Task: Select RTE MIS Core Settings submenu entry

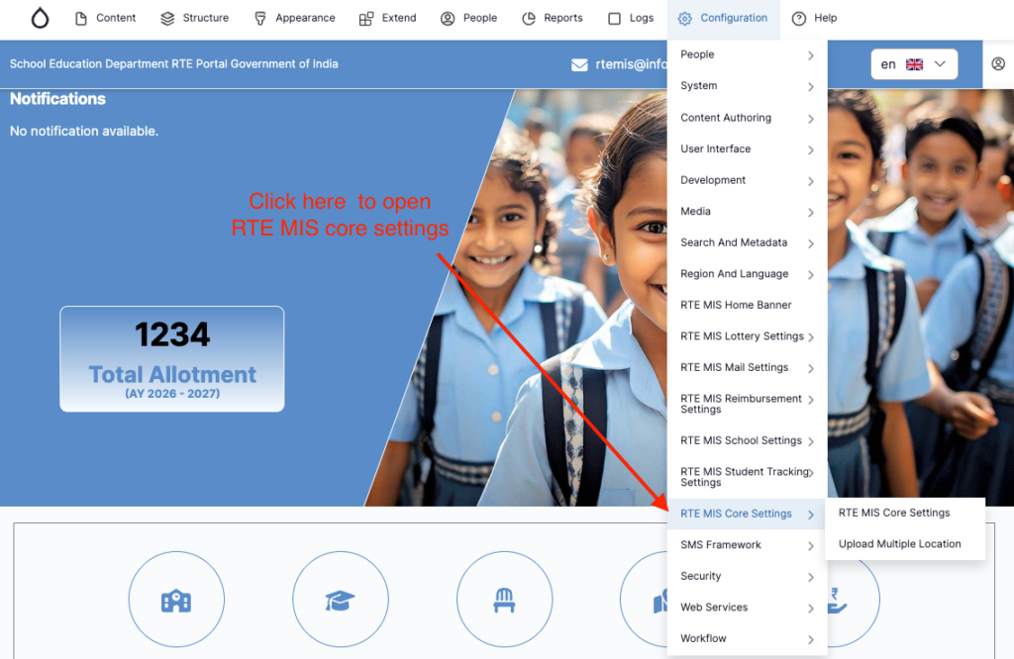Action: click(x=894, y=513)
